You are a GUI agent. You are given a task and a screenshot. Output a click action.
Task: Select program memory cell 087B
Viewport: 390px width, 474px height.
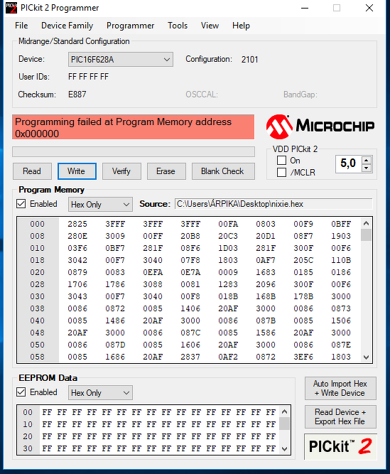(266, 321)
